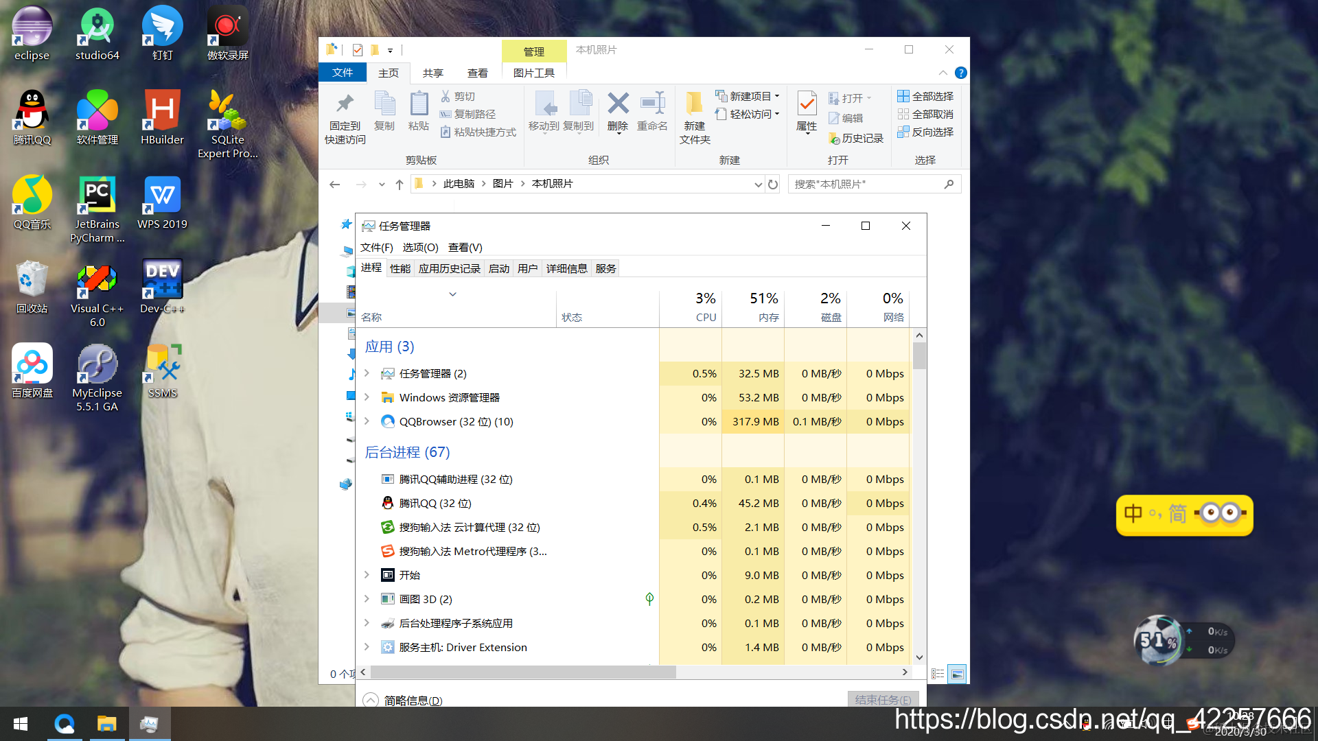This screenshot has width=1318, height=741.
Task: Click the 结束任务 button
Action: point(882,700)
